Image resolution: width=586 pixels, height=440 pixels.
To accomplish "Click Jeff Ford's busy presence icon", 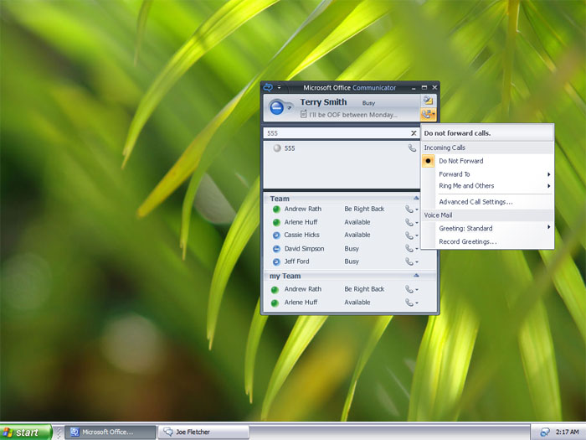I will [x=276, y=261].
